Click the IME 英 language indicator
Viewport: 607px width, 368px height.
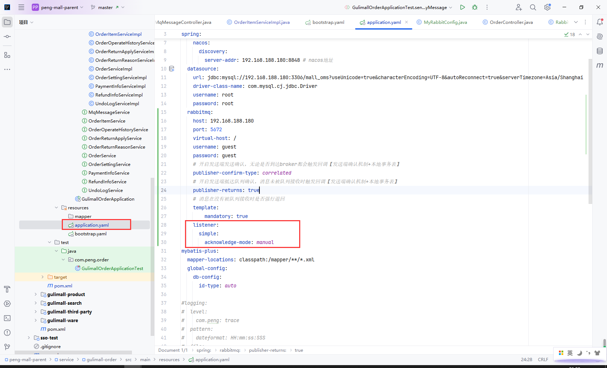coord(570,353)
